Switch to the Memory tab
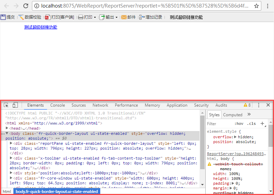 [152, 105]
